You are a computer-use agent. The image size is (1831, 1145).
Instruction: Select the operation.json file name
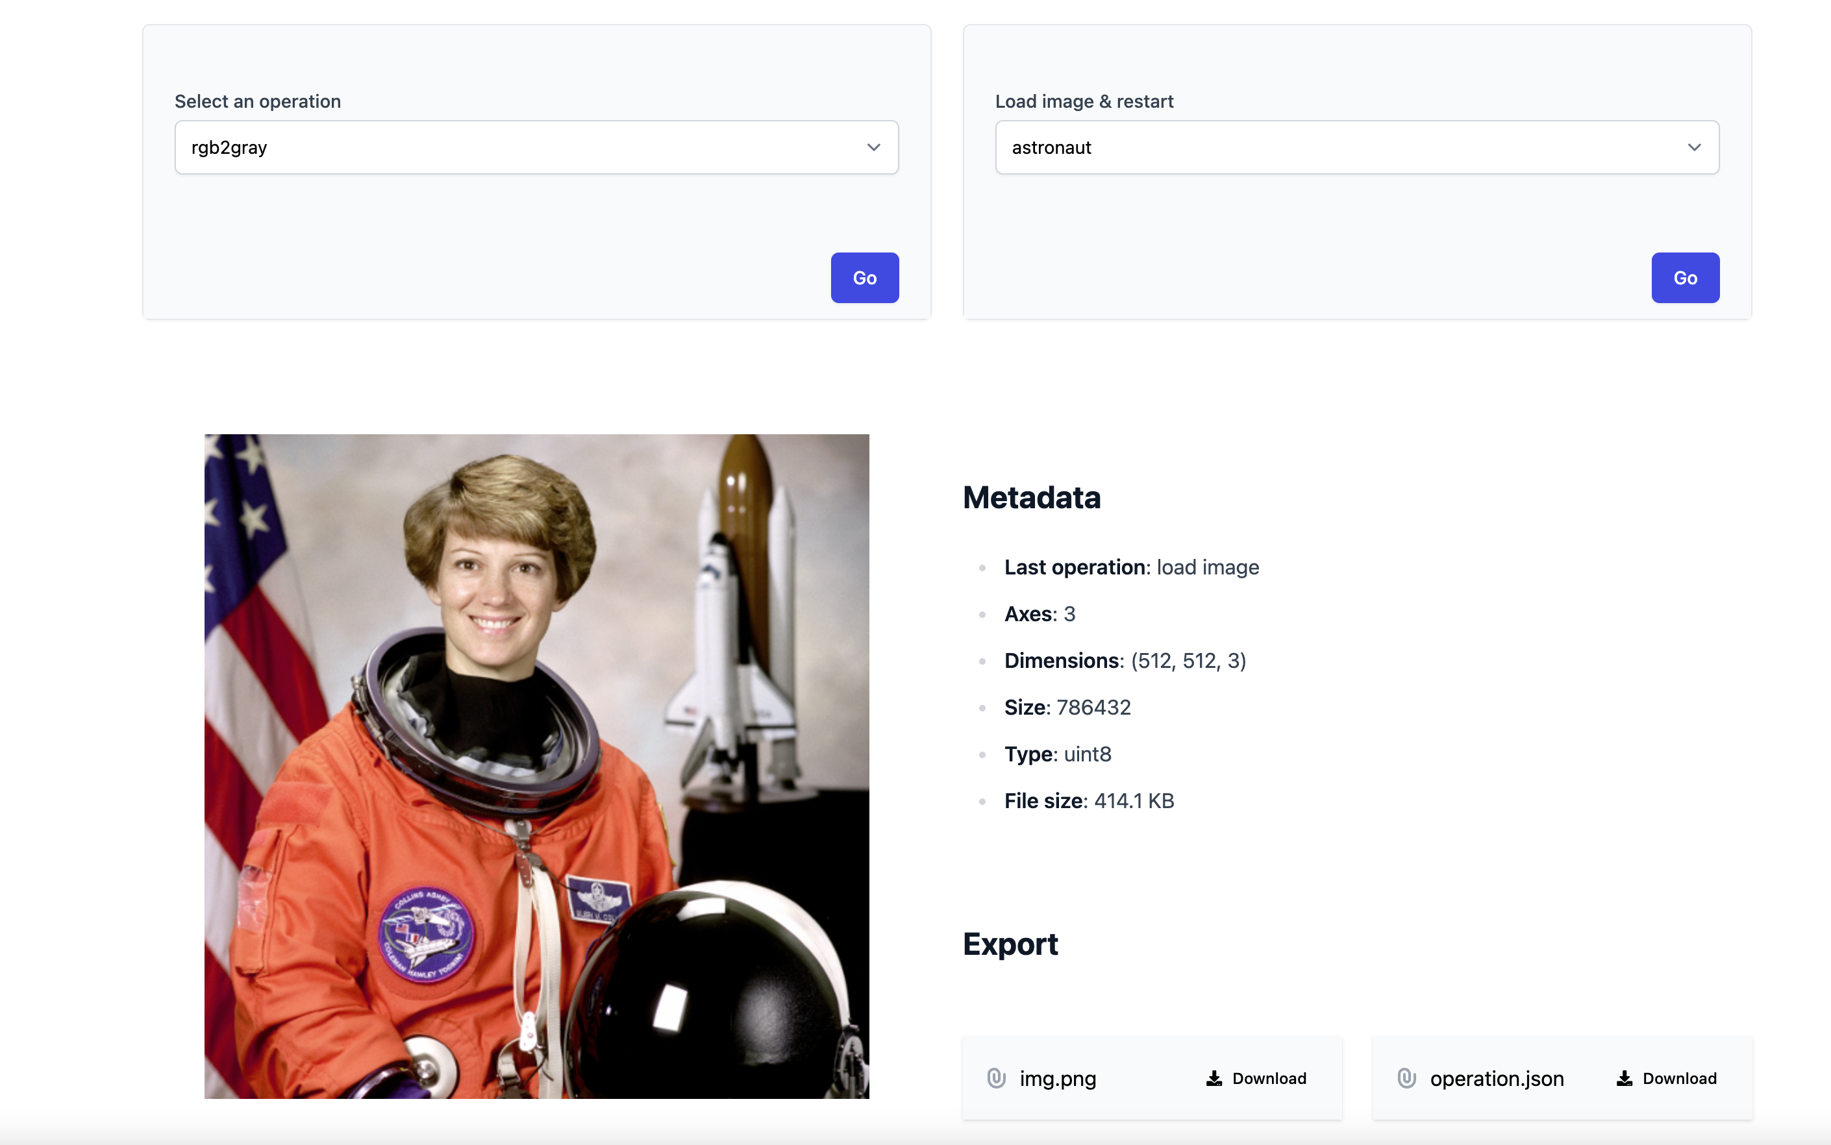pos(1496,1078)
